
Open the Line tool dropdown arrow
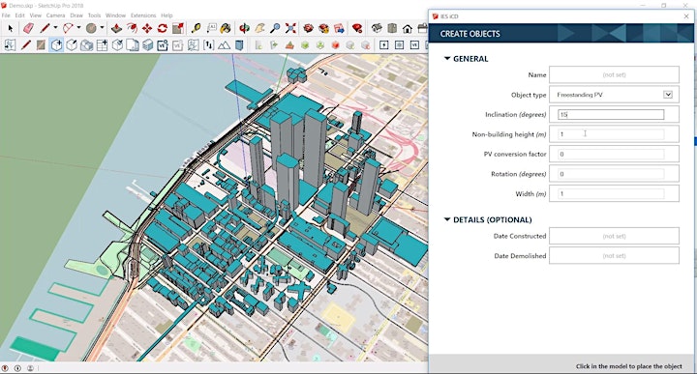pyautogui.click(x=55, y=28)
